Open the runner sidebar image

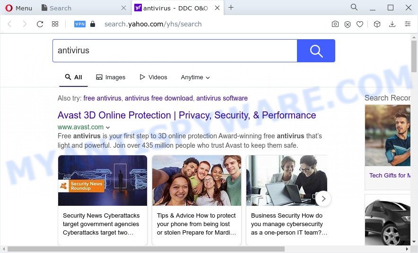tap(388, 135)
